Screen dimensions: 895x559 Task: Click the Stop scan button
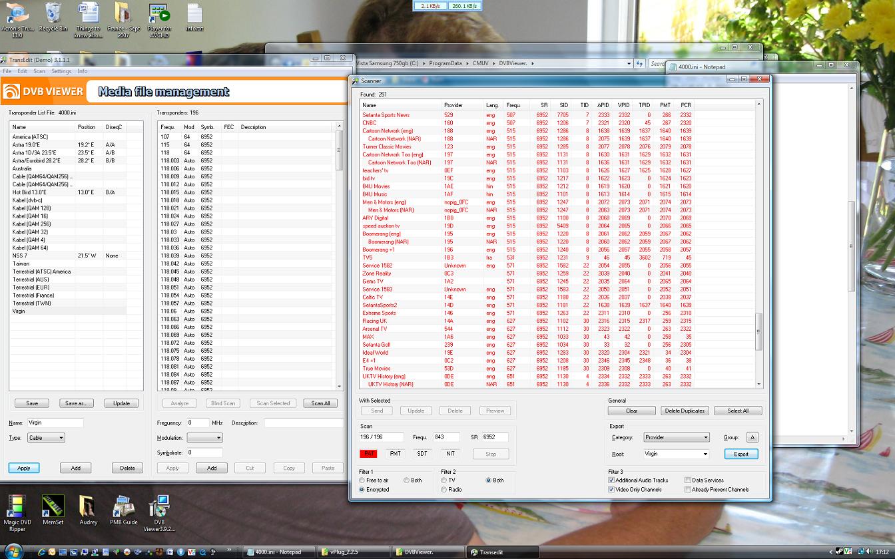click(x=491, y=454)
